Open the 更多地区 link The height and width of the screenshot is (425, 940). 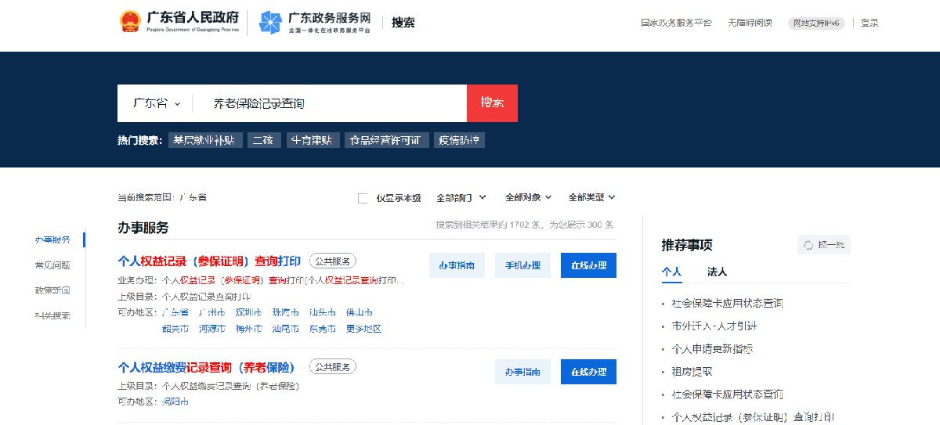point(364,329)
